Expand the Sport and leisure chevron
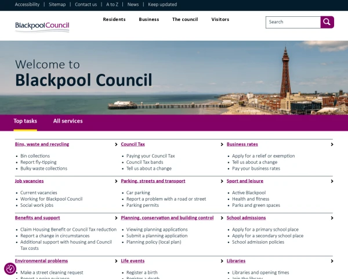This screenshot has width=348, height=279. [332, 181]
